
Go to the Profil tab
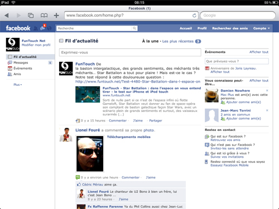(x=202, y=28)
